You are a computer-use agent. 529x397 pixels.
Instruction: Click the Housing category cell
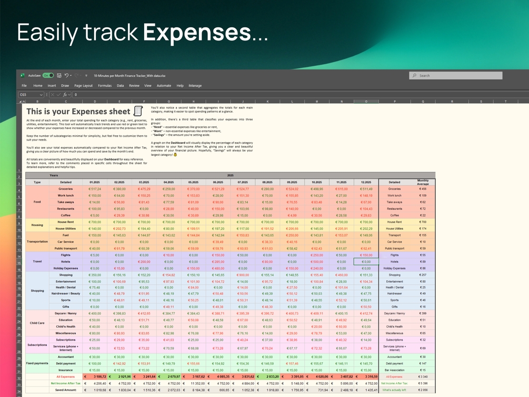point(37,225)
